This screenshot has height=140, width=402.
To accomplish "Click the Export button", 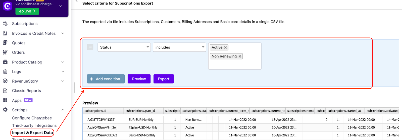I will click(164, 79).
